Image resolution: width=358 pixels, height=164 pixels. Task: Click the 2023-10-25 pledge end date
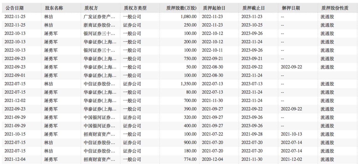[252, 25]
